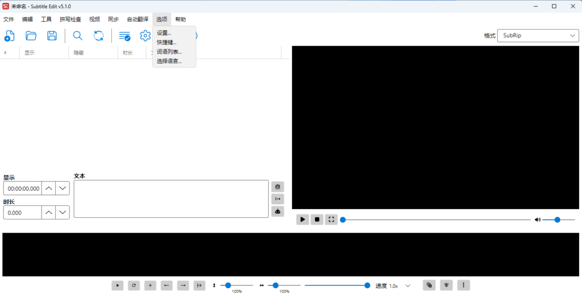Image resolution: width=582 pixels, height=303 pixels.
Task: Click the 显示 time field 00:00:00,000
Action: pos(23,188)
